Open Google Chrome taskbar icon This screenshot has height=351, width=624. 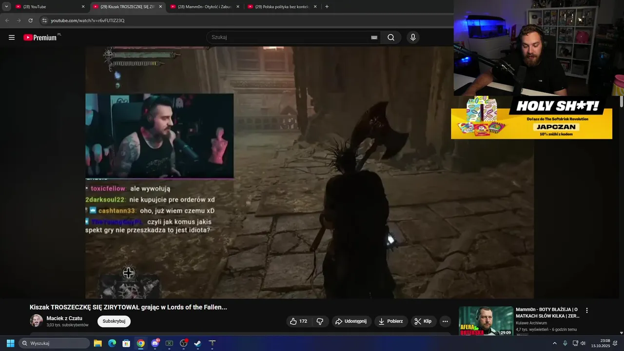140,343
